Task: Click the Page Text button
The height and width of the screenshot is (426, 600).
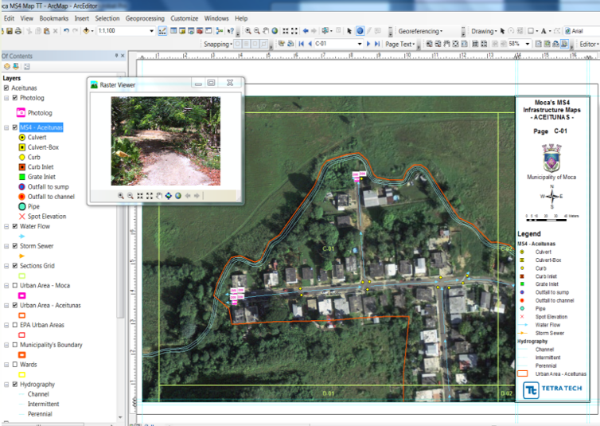Action: (x=399, y=45)
